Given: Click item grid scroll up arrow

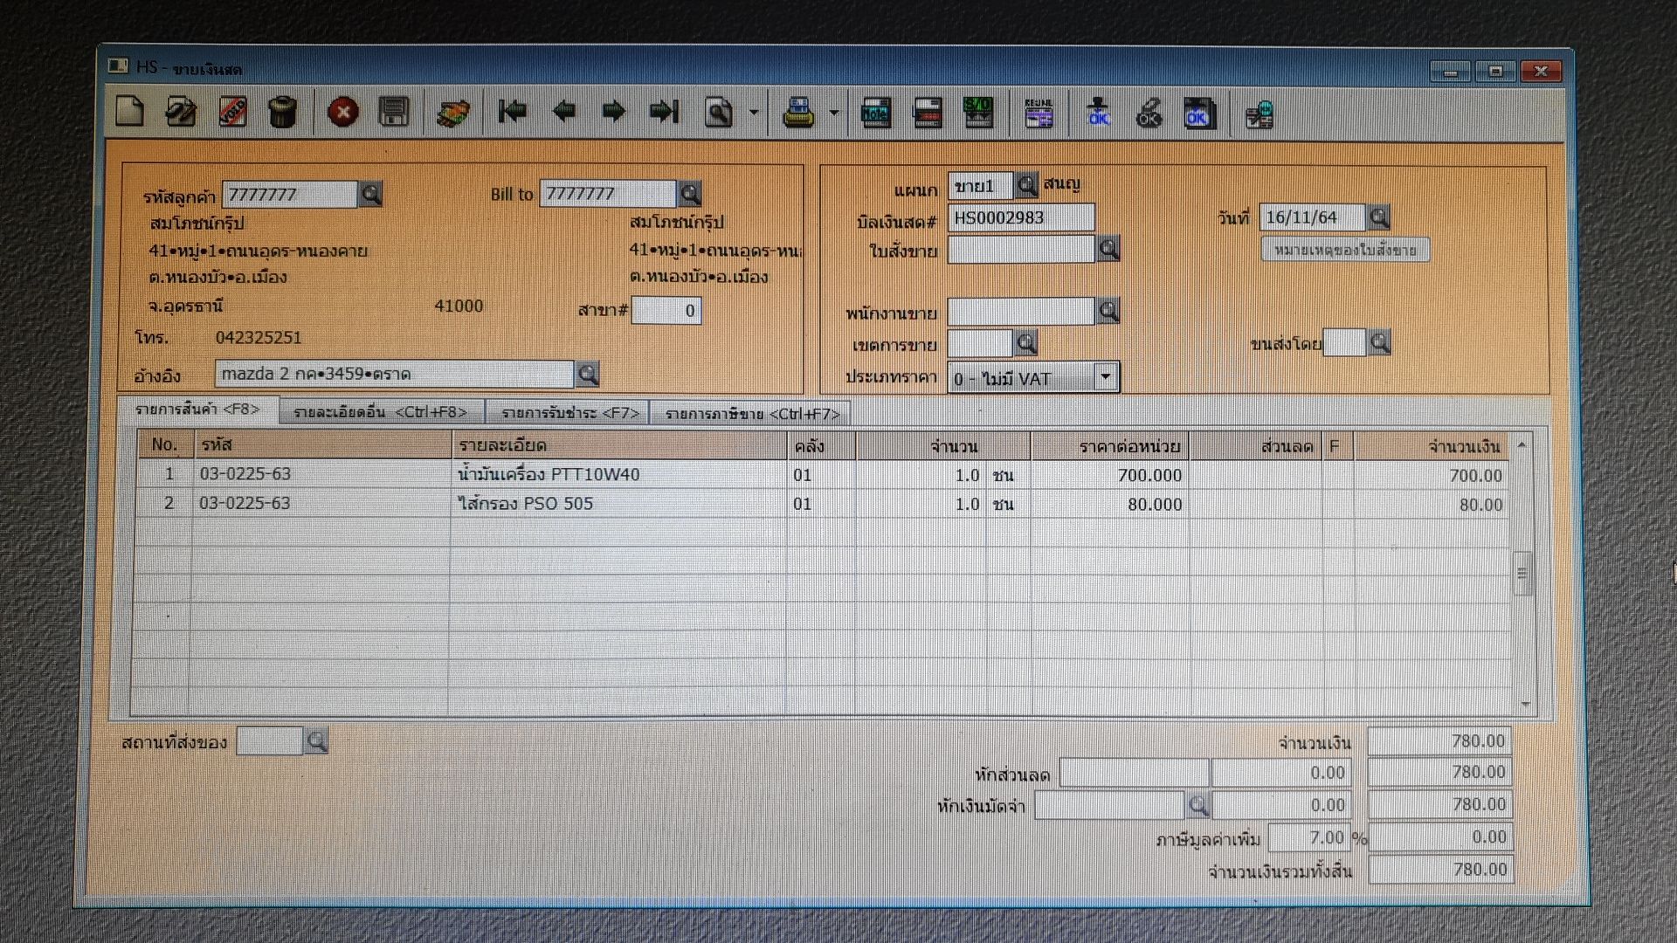Looking at the screenshot, I should 1522,445.
